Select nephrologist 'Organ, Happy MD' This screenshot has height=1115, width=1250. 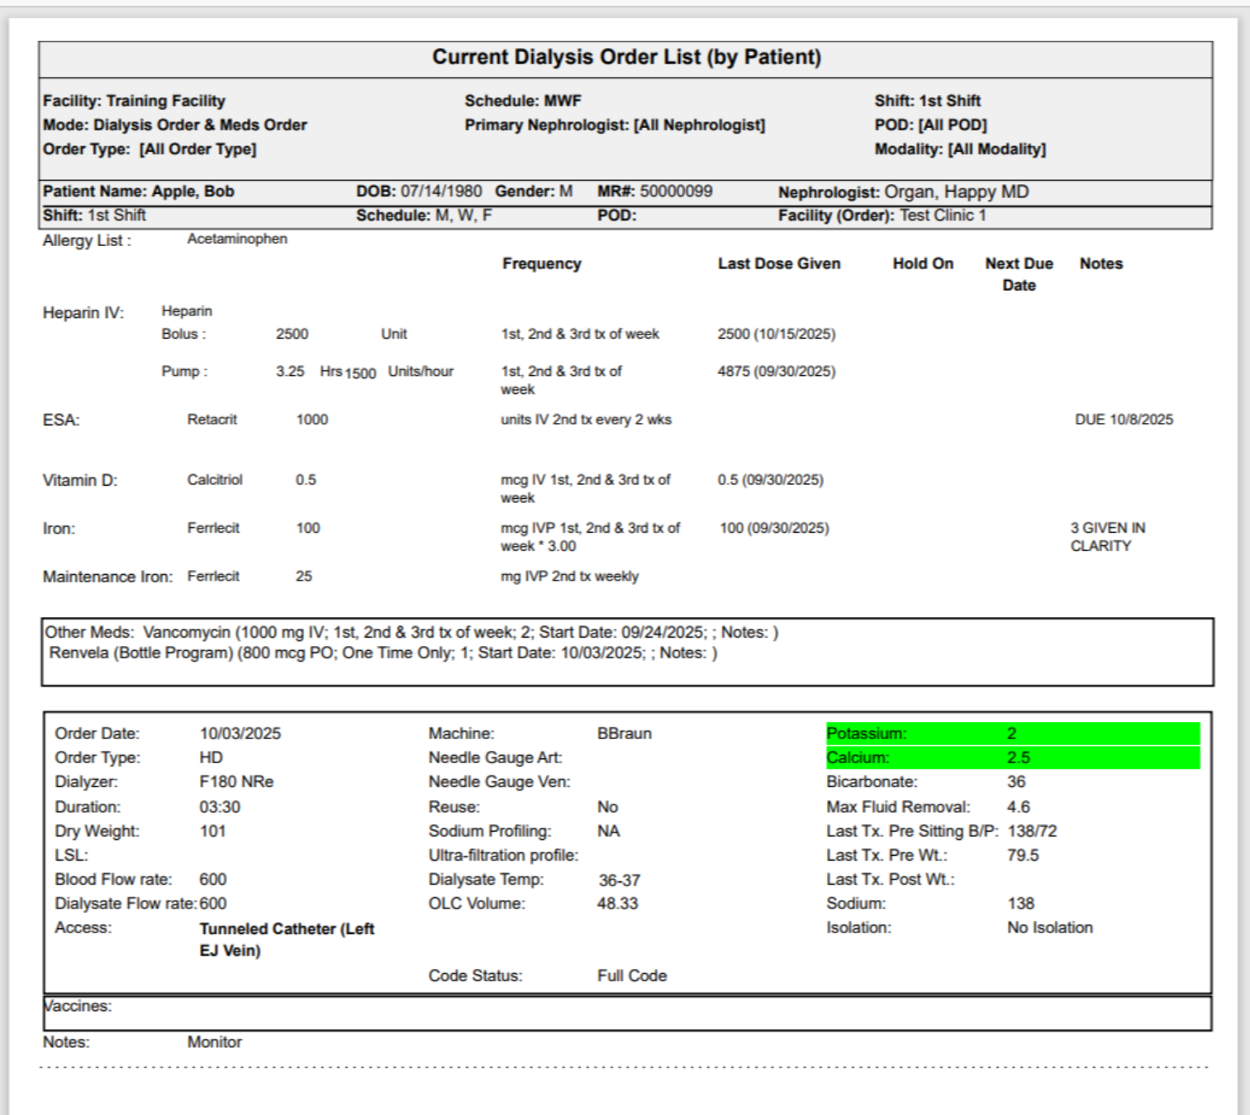[x=956, y=192]
